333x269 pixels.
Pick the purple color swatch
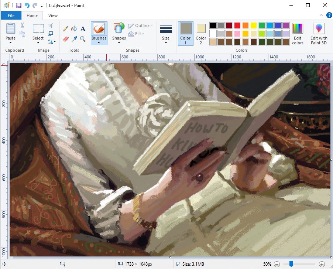(x=286, y=25)
